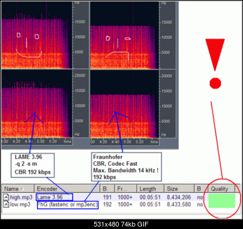Viewport: 243px width, 229px height.
Task: Click the high.mp3 file icon
Action: pos(6,197)
